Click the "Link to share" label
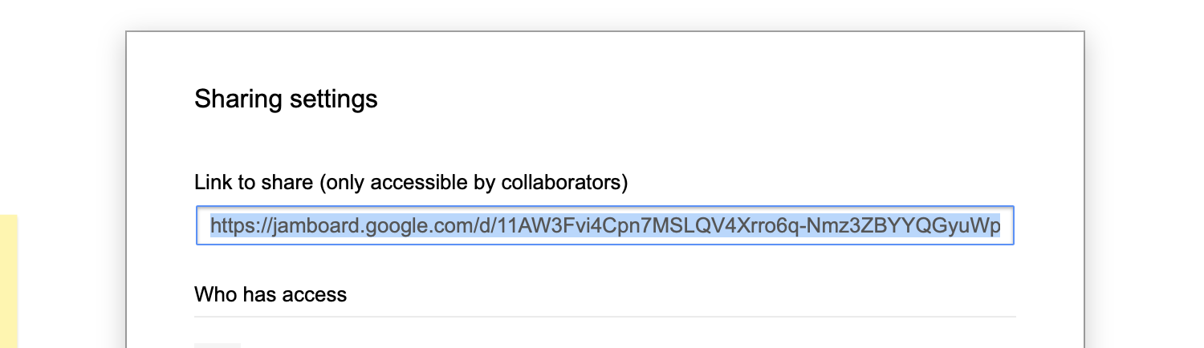The image size is (1204, 348). point(254,183)
